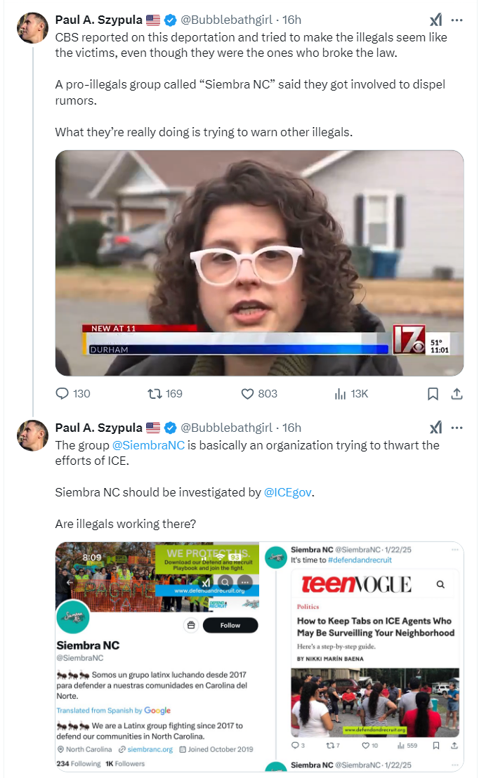The height and width of the screenshot is (778, 479).
Task: Open Teen Vogue article screenshot image
Action: (362, 657)
